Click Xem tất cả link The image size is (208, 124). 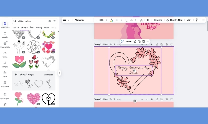point(49,75)
